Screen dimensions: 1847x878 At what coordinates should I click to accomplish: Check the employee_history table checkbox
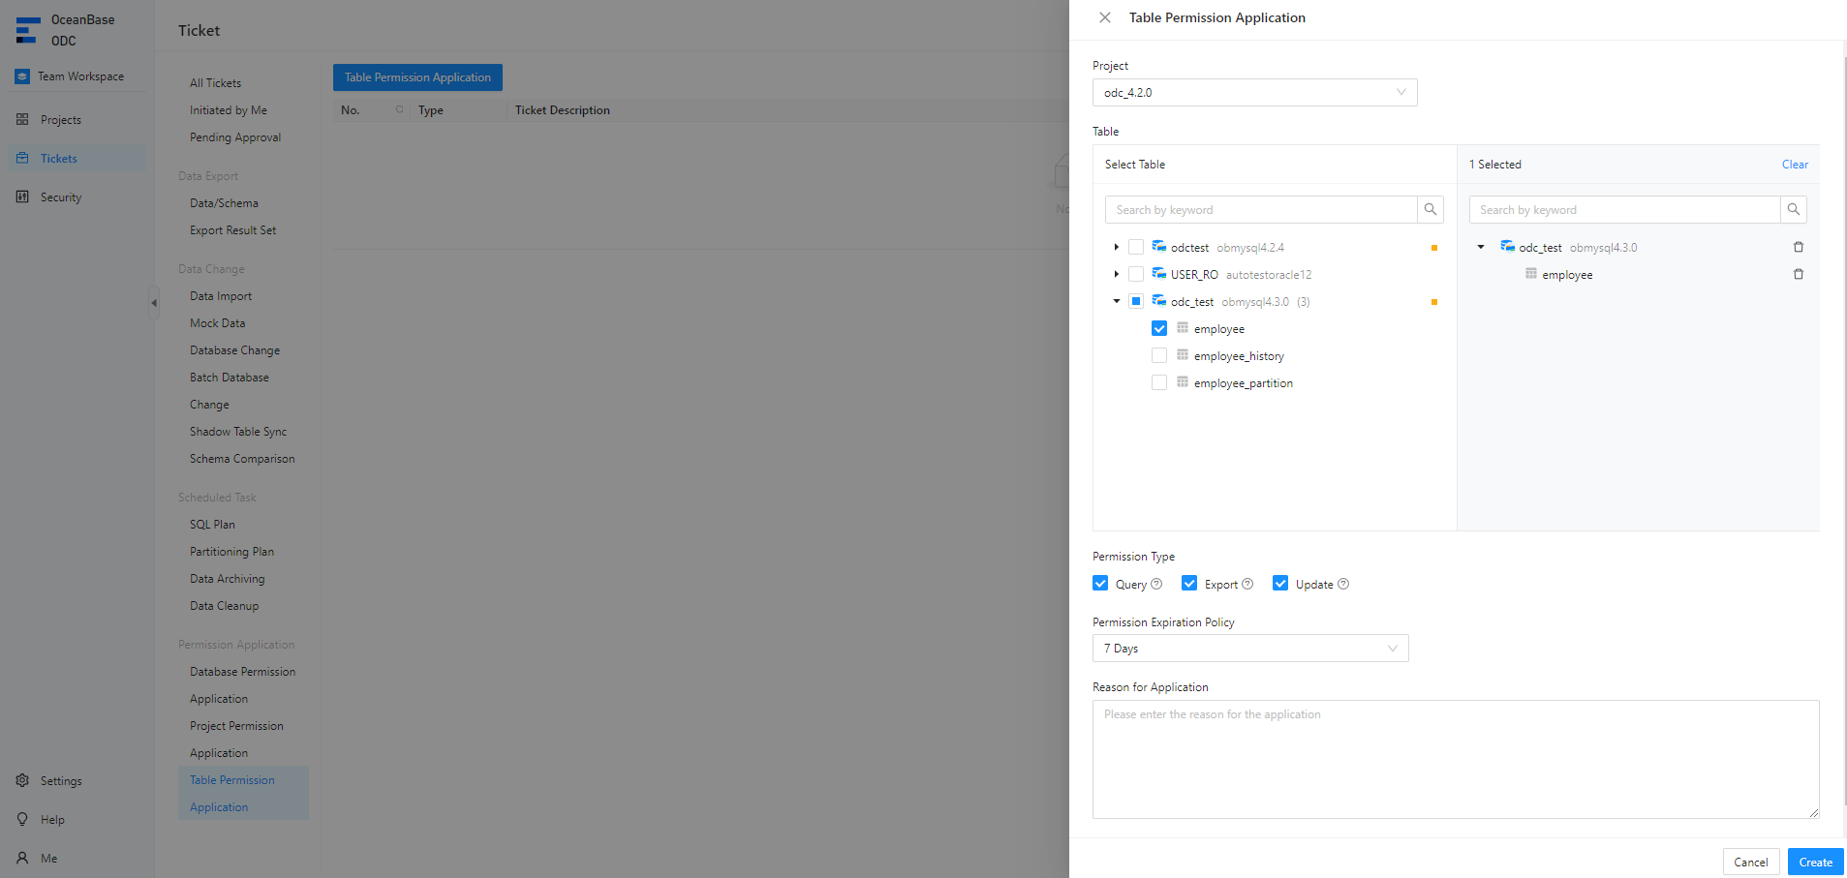pyautogui.click(x=1158, y=356)
